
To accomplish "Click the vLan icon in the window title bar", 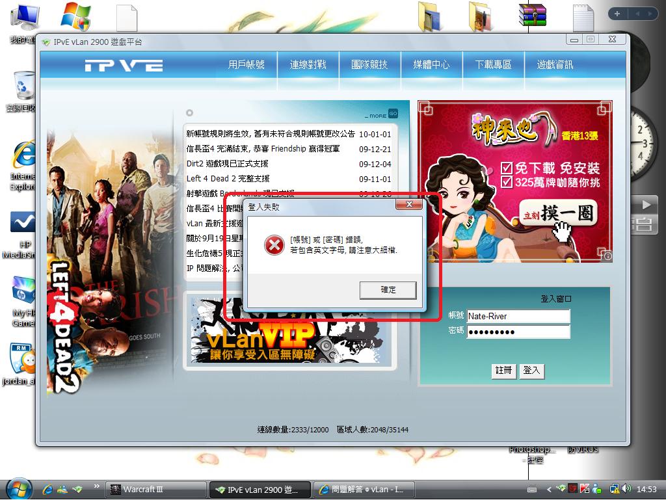I will [46, 42].
